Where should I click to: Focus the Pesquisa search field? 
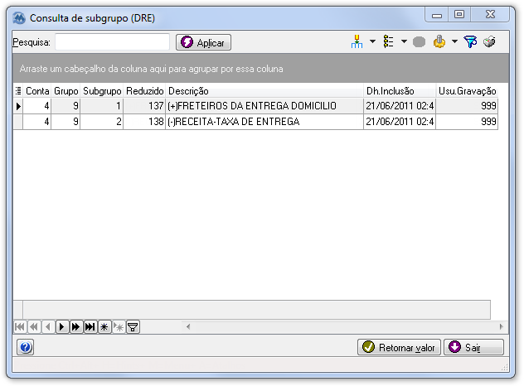112,42
